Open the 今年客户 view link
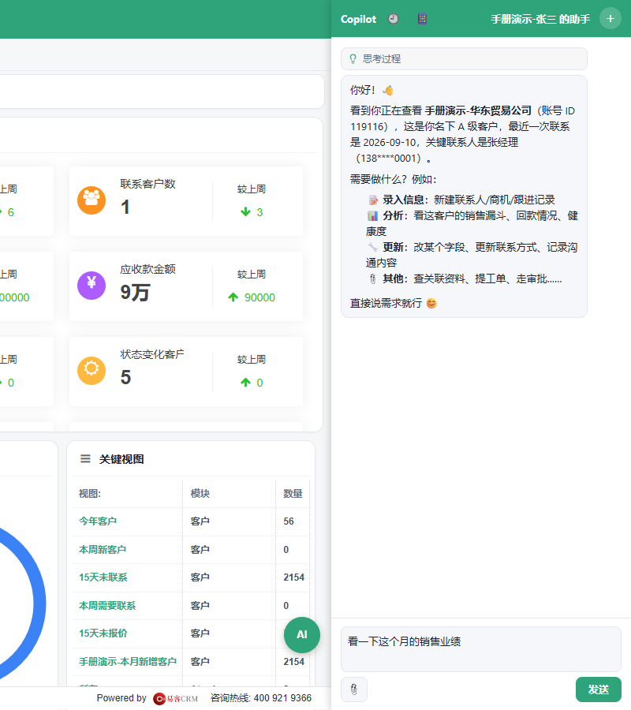Viewport: 631px width, 710px height. tap(98, 521)
